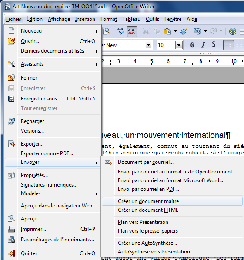Expand Derniers documents utilisés submenu
The image size is (244, 260).
53,51
